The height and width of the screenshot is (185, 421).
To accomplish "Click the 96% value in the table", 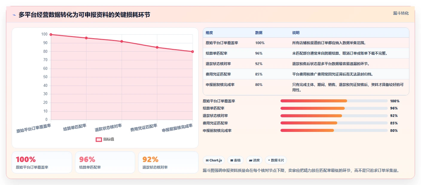I will [x=259, y=53].
